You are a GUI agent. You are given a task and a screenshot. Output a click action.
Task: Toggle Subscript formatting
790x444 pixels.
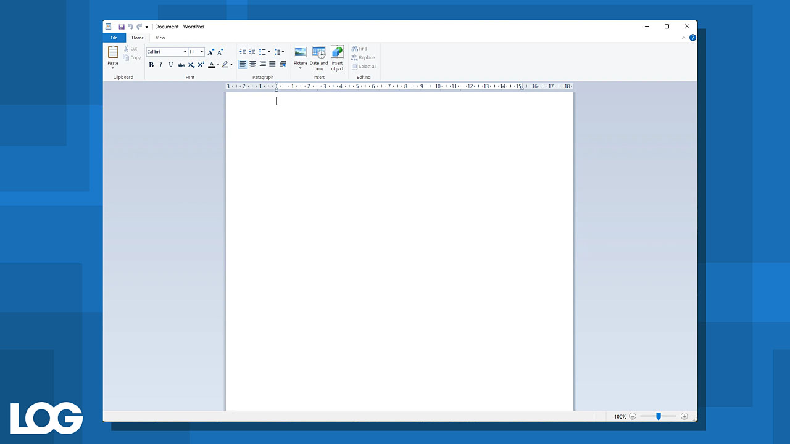191,65
